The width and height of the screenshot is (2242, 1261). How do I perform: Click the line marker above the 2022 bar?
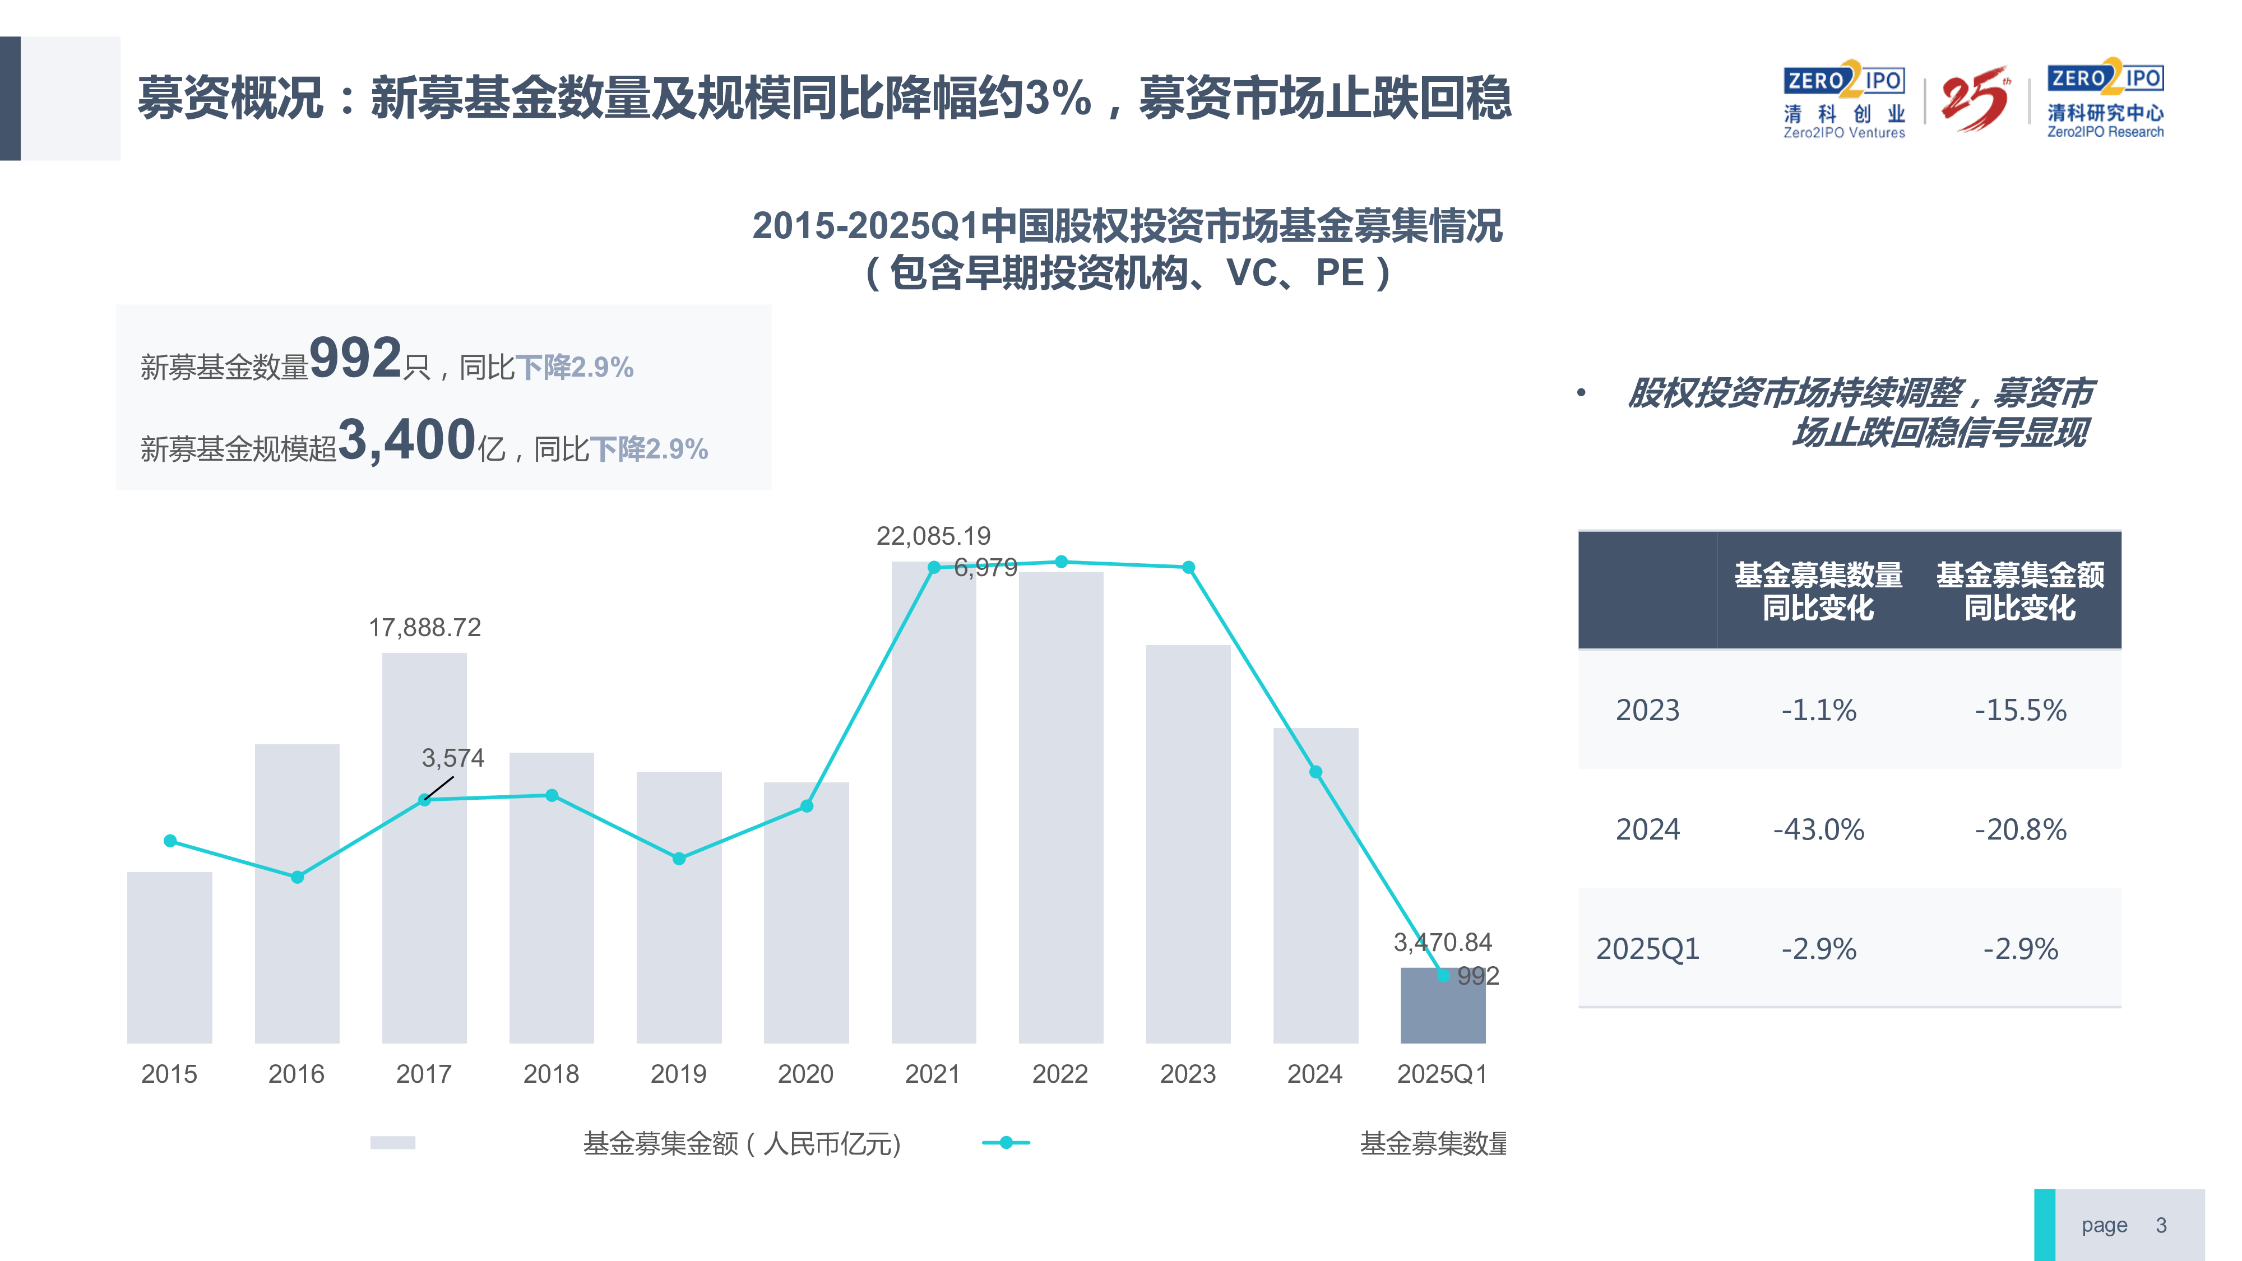(x=1061, y=562)
